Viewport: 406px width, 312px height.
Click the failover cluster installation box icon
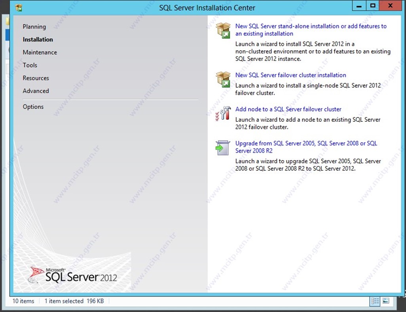click(223, 79)
